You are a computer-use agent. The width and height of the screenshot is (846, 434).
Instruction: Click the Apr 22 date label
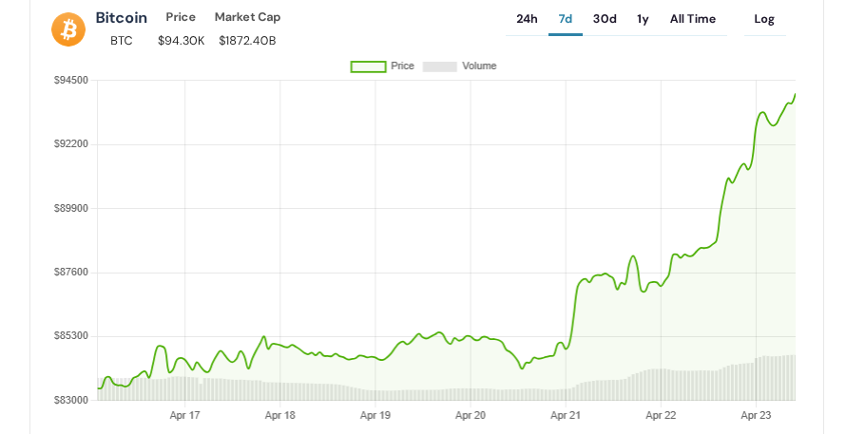coord(661,416)
